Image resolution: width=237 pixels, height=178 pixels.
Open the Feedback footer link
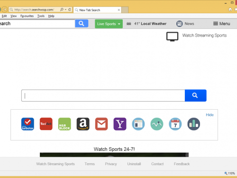[x=182, y=164]
